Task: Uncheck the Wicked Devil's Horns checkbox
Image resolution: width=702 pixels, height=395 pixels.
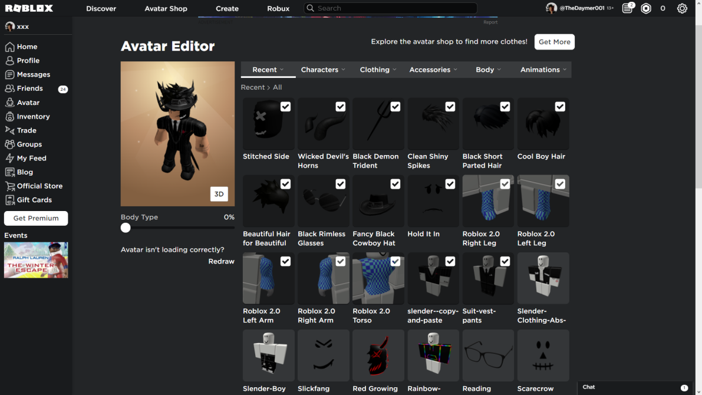Action: coord(341,107)
